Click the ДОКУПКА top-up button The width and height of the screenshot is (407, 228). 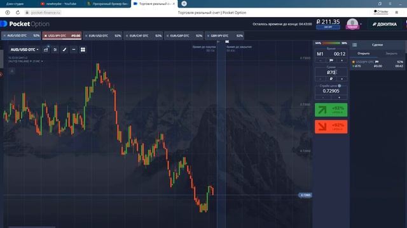tap(384, 24)
